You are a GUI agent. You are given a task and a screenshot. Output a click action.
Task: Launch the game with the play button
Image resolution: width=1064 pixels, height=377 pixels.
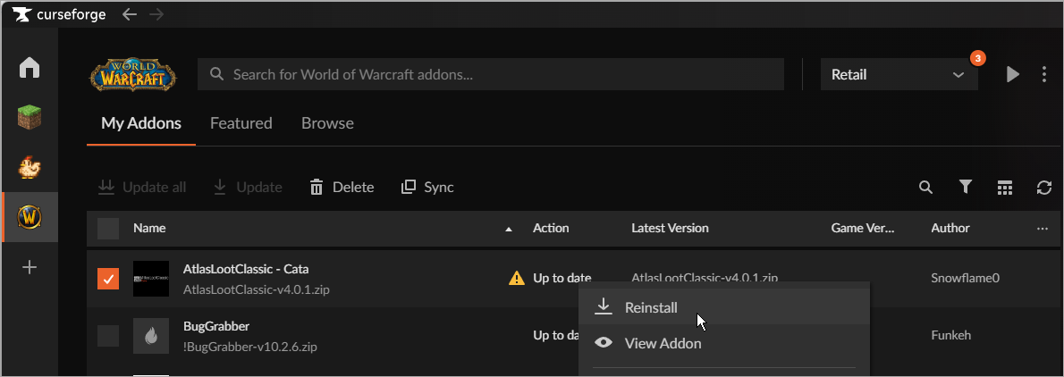pos(1012,74)
